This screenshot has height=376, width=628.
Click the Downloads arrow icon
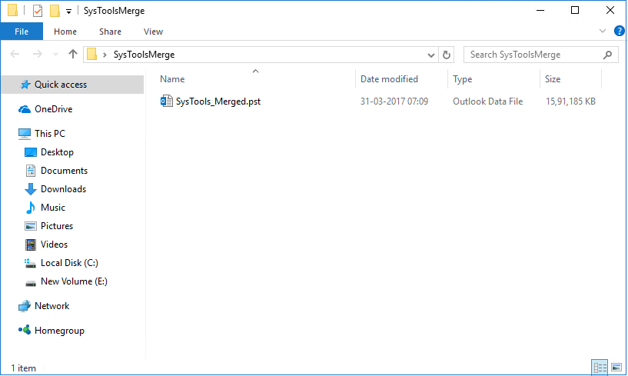(31, 189)
